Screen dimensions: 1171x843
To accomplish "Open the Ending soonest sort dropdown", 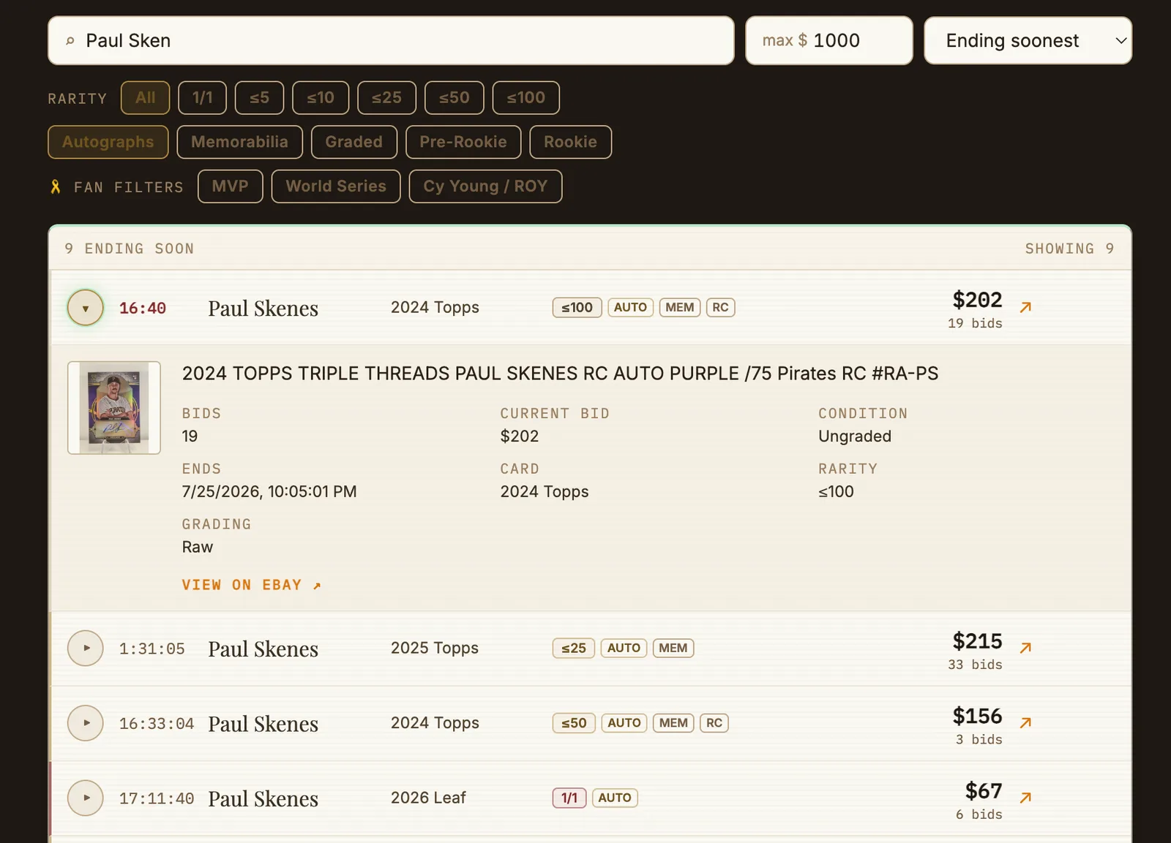I will 1028,41.
